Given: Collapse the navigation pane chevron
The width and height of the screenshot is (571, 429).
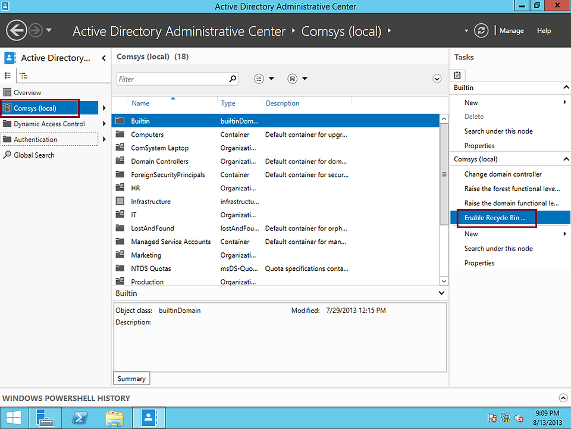Looking at the screenshot, I should [x=103, y=58].
